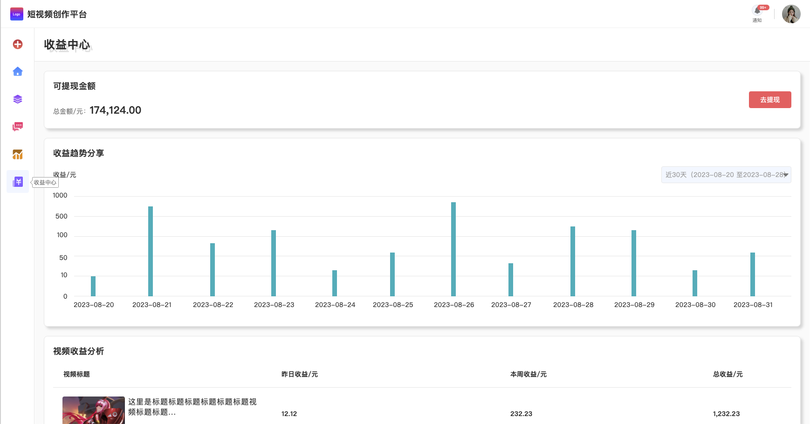Click the purple Logo icon
Screen dimensions: 810x424
[x=17, y=14]
